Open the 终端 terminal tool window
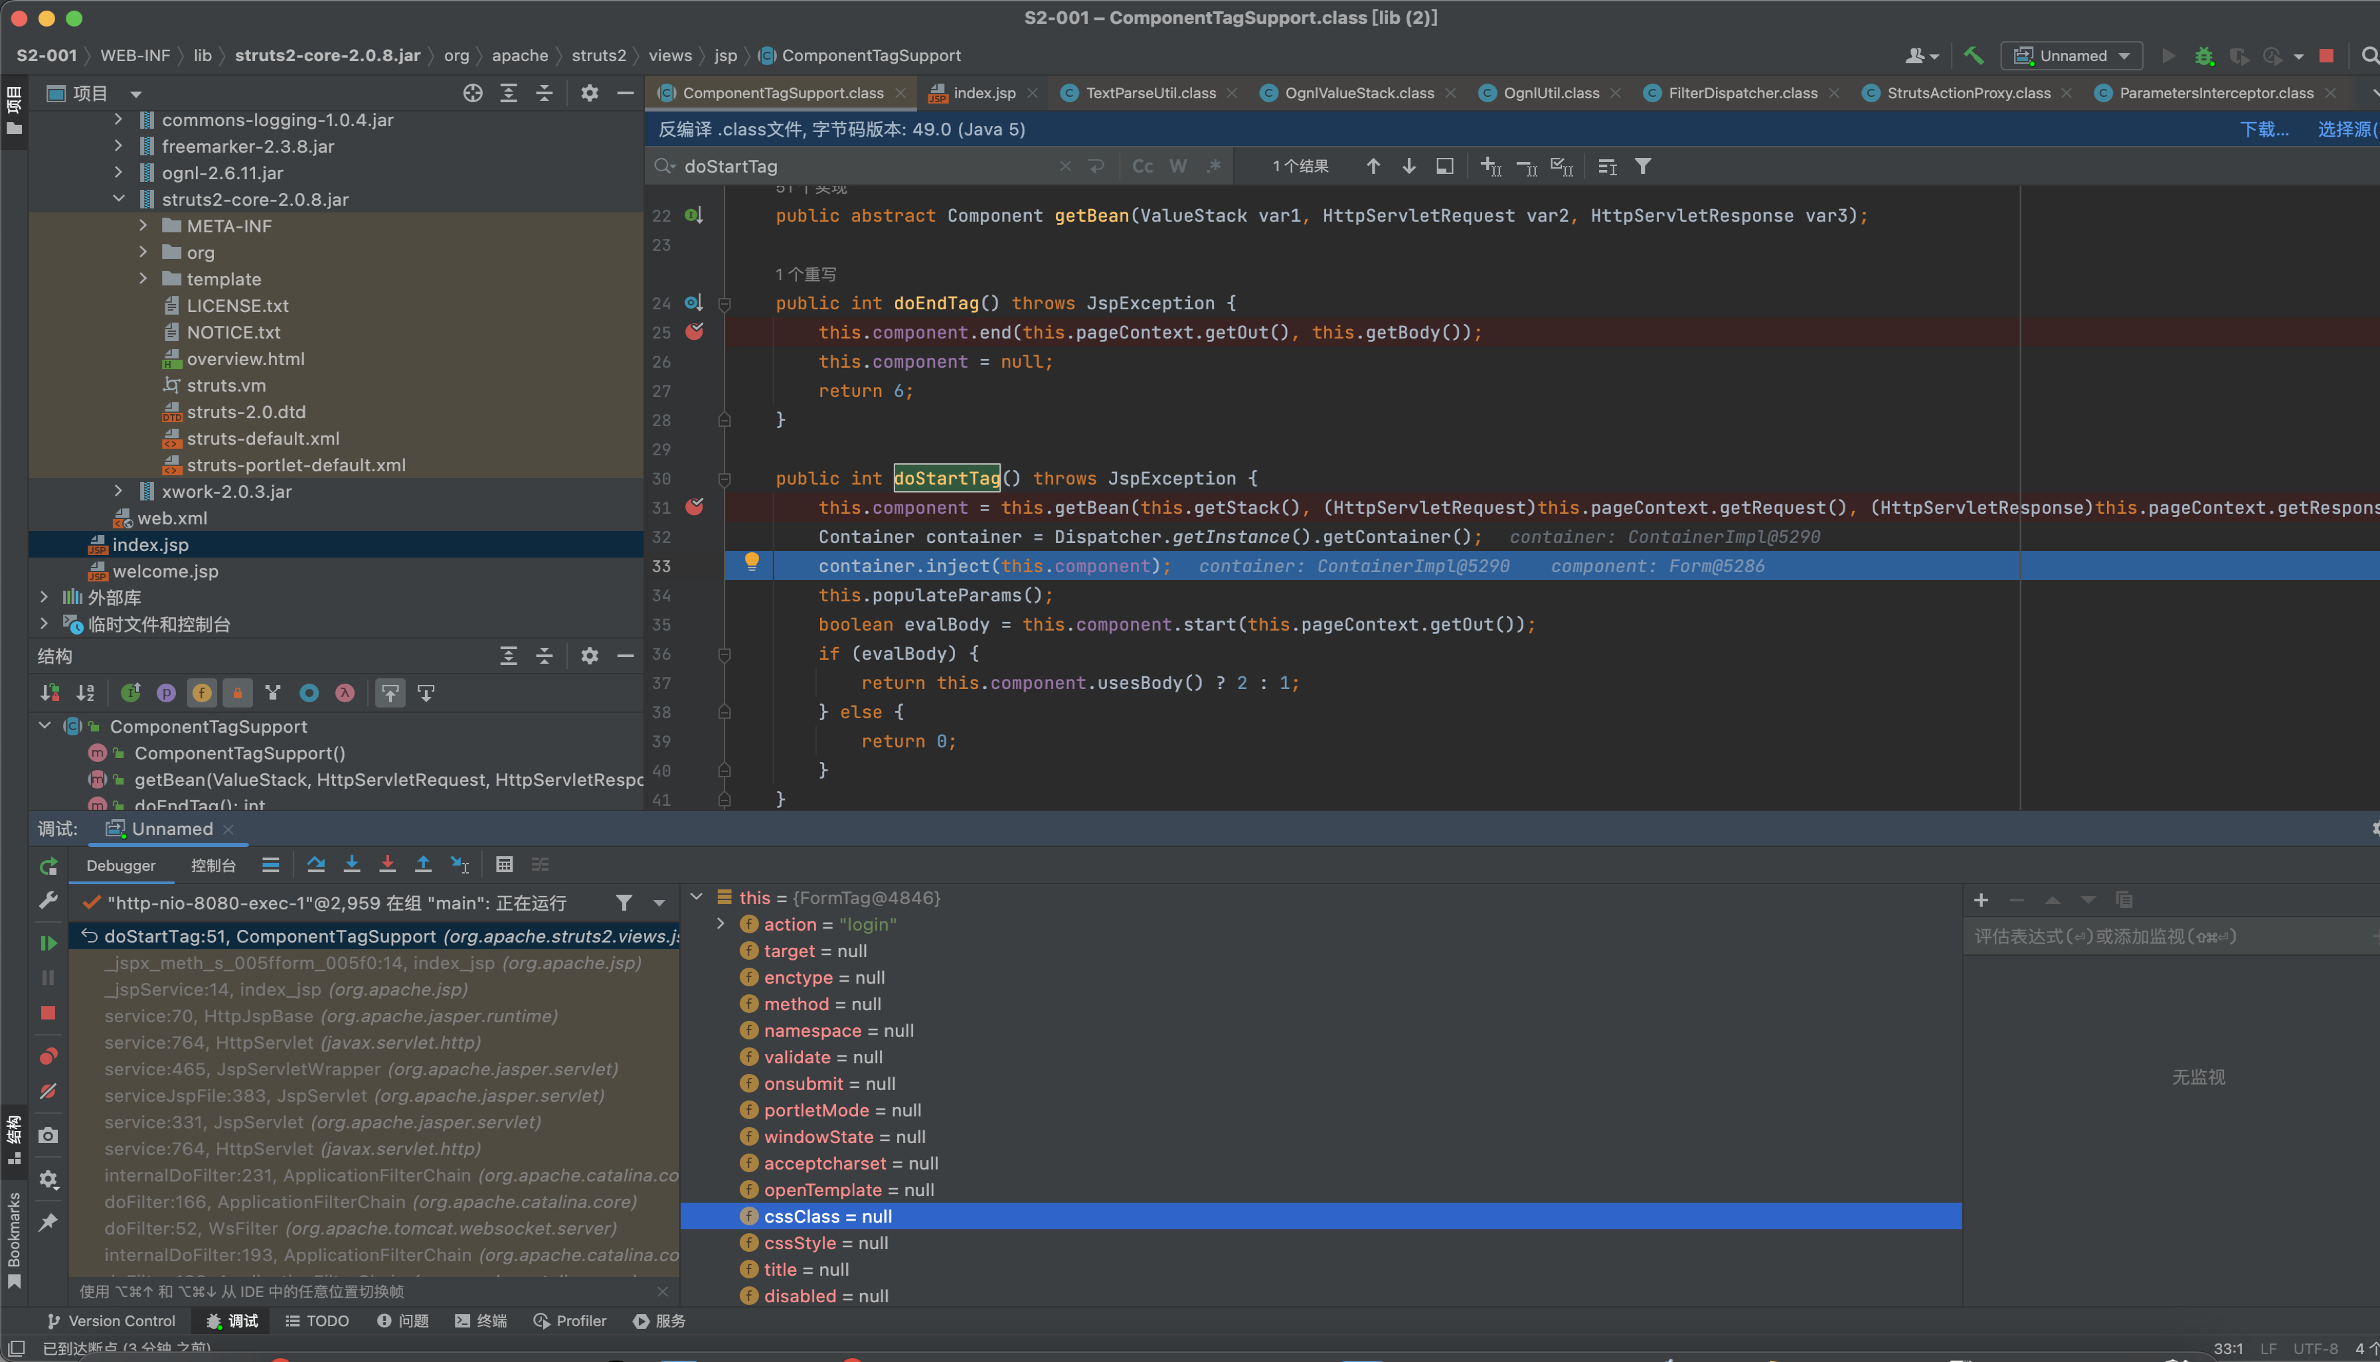2380x1362 pixels. [x=481, y=1321]
